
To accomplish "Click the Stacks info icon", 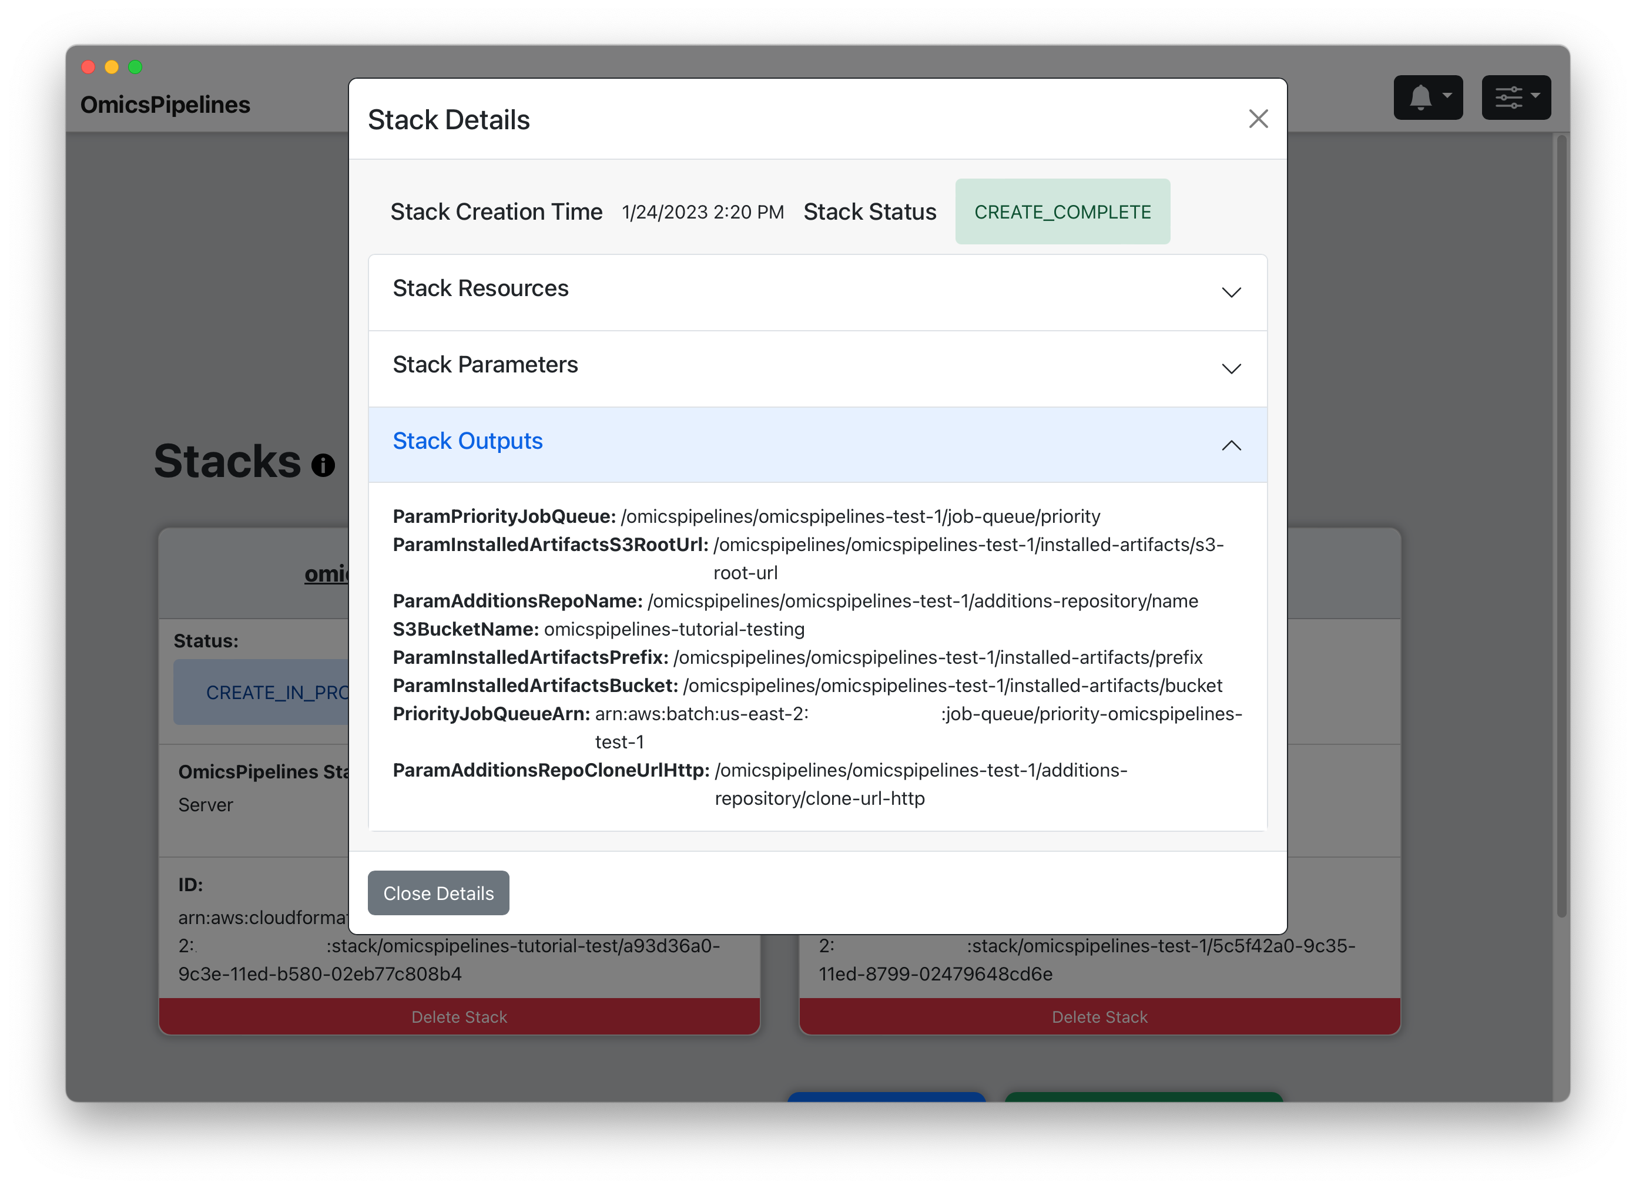I will pos(323,465).
